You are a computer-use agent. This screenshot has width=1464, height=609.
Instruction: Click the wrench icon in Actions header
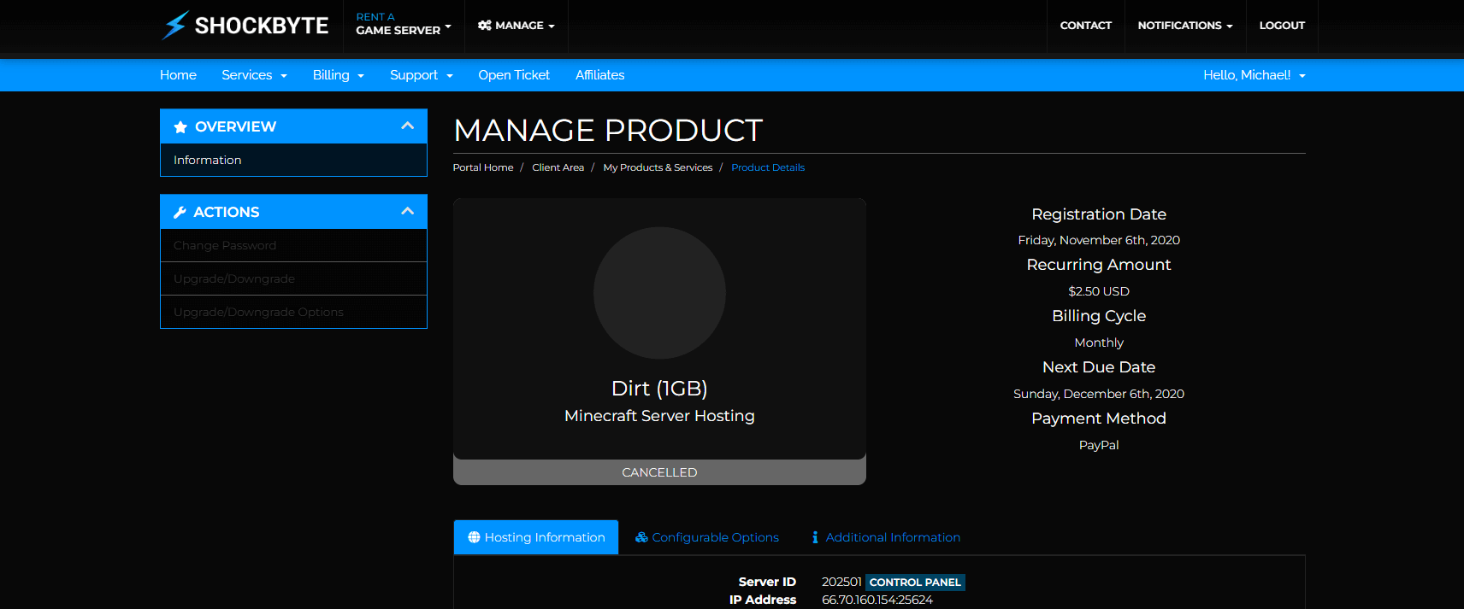pos(180,213)
